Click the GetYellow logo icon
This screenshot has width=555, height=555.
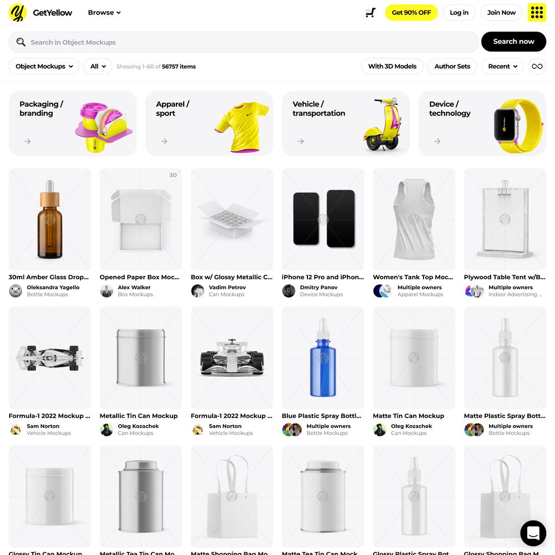point(18,13)
